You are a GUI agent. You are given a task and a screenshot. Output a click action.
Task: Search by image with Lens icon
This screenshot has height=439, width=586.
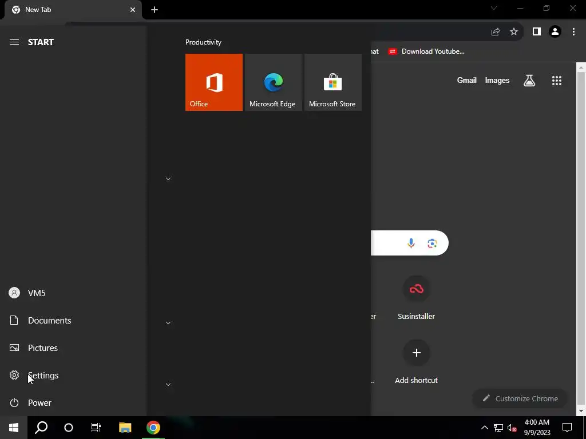pos(433,243)
